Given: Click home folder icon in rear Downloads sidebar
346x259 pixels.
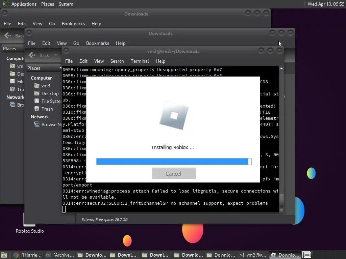Looking at the screenshot, I should coord(13,66).
